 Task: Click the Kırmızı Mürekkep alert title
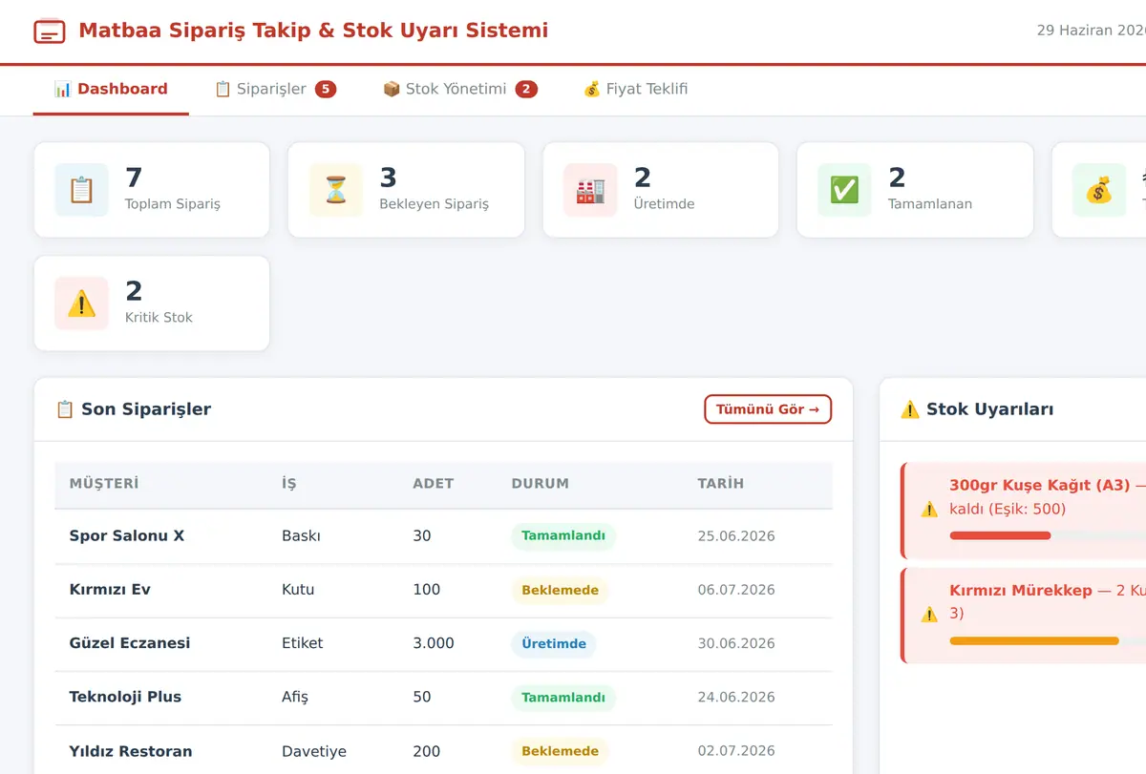tap(1021, 590)
